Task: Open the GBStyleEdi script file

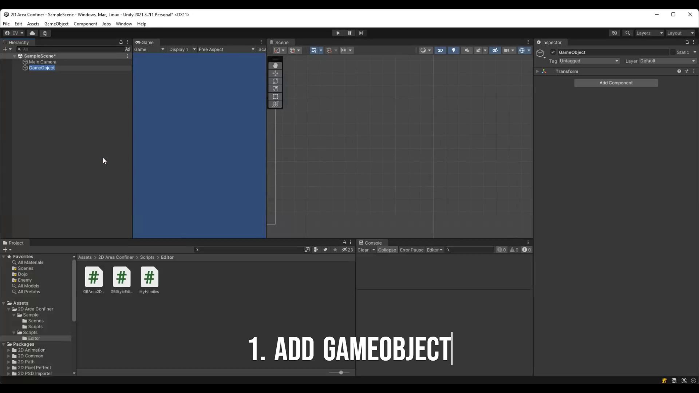Action: (122, 280)
